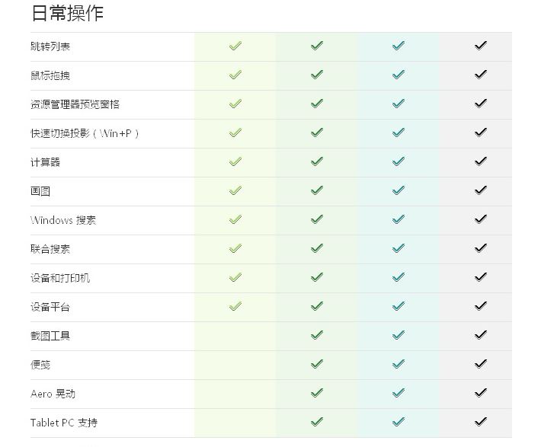Click the light green checkmark in 画图 row
Viewport: 538px width, 447px height.
click(x=235, y=190)
